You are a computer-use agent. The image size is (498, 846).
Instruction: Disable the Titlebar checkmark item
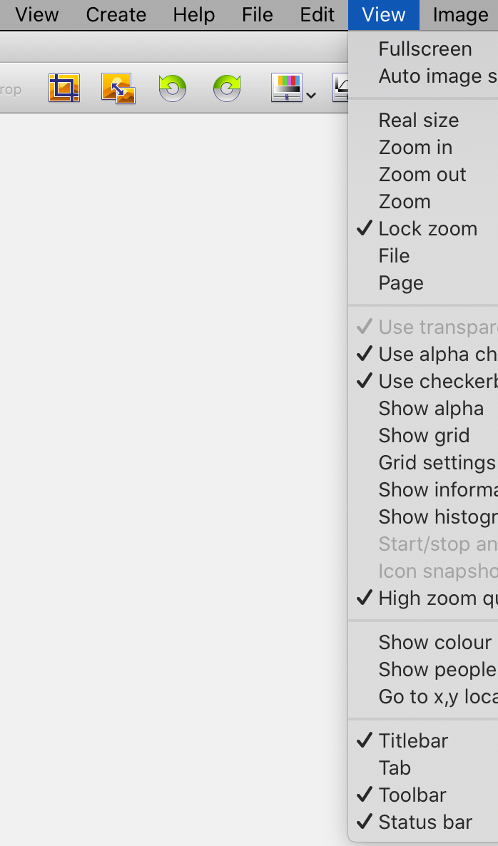(x=413, y=741)
